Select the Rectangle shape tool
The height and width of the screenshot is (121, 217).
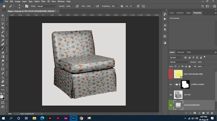click(x=3, y=69)
